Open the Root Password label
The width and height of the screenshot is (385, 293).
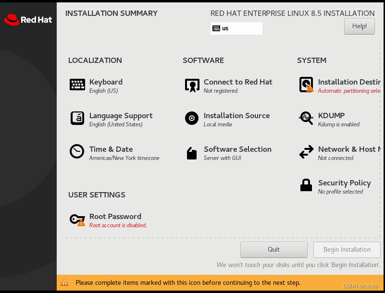tap(115, 217)
